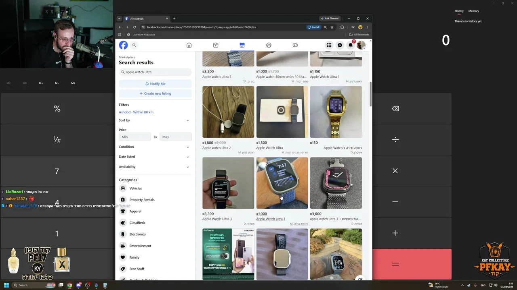
Task: Click the Min price field
Action: pos(135,137)
